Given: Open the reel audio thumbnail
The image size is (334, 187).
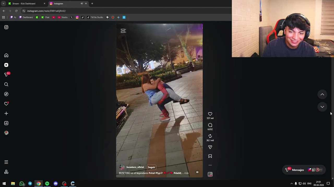Looking at the screenshot, I should tap(210, 175).
